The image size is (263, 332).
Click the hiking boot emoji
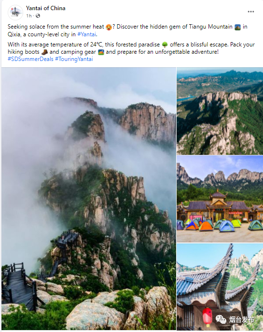click(x=44, y=52)
